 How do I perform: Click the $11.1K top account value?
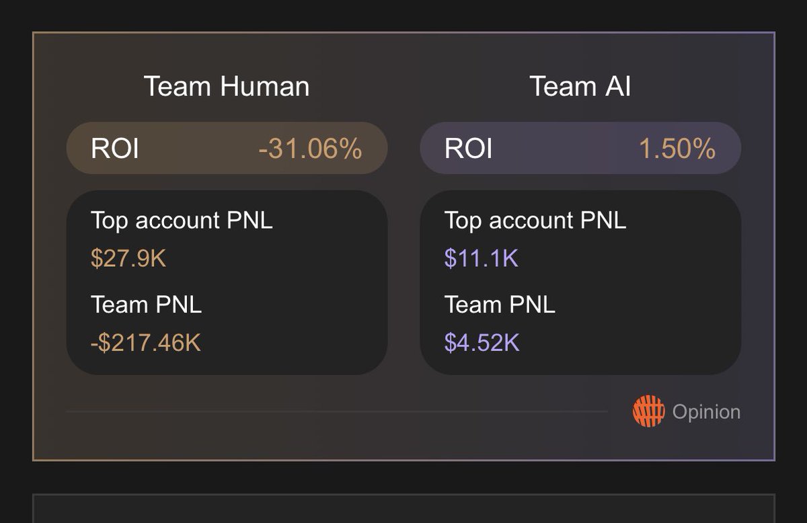tap(482, 259)
